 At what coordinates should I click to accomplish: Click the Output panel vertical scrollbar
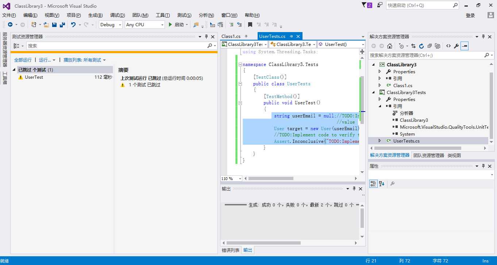point(362,221)
